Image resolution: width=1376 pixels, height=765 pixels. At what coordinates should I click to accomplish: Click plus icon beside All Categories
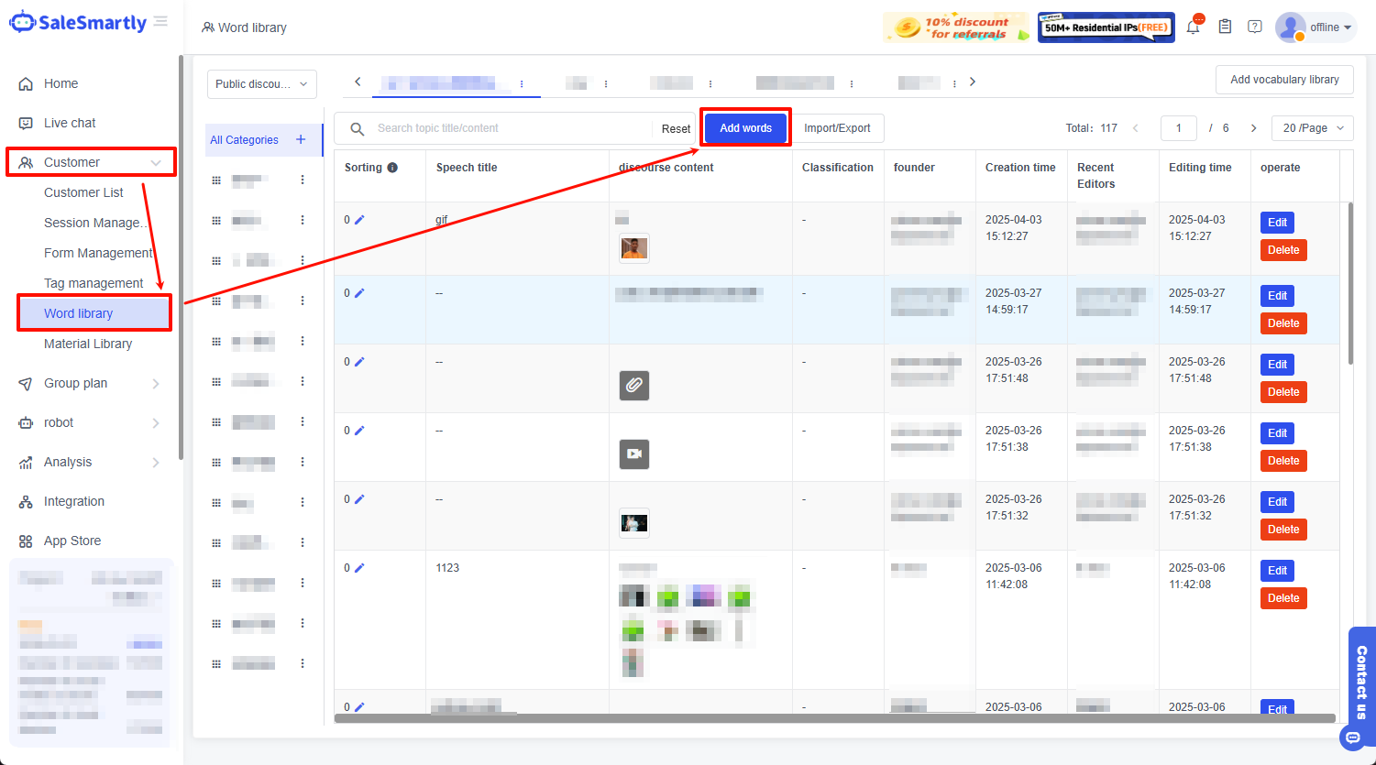click(301, 139)
